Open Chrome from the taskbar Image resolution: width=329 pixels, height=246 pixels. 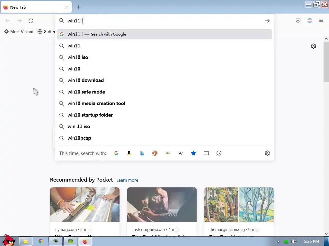point(41,242)
